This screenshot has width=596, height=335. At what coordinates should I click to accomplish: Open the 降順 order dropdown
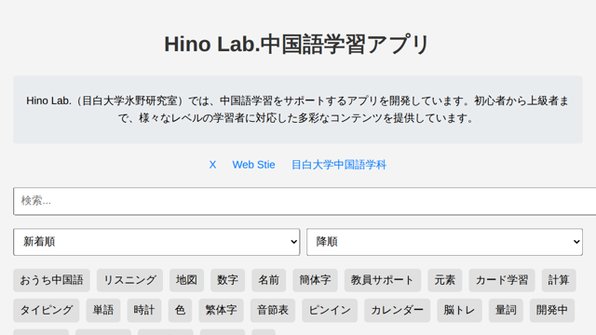tap(444, 242)
